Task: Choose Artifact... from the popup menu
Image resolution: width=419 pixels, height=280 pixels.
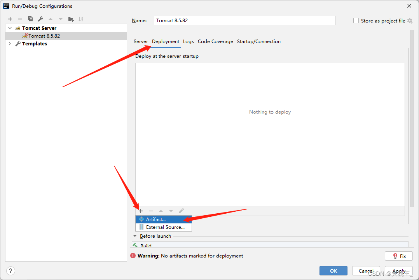Action: point(164,220)
